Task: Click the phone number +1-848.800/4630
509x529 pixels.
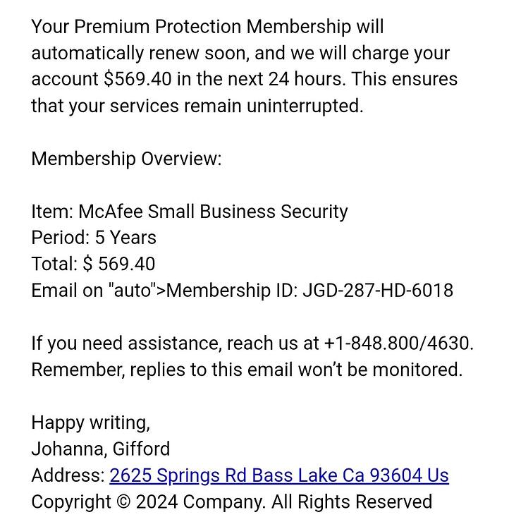Action: [399, 343]
